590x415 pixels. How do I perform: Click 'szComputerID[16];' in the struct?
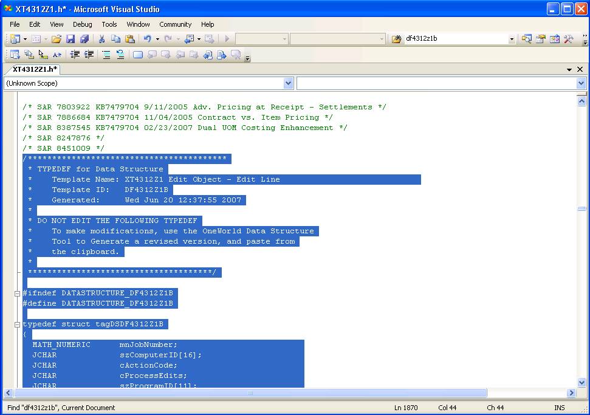[160, 355]
